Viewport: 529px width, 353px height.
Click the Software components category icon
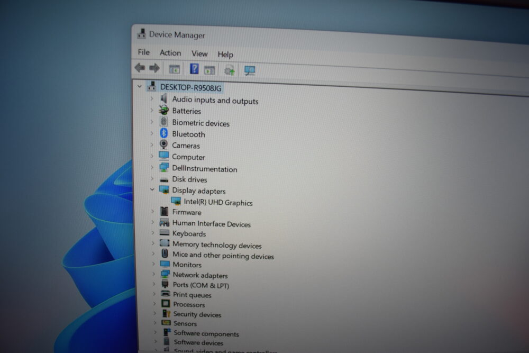coord(167,332)
